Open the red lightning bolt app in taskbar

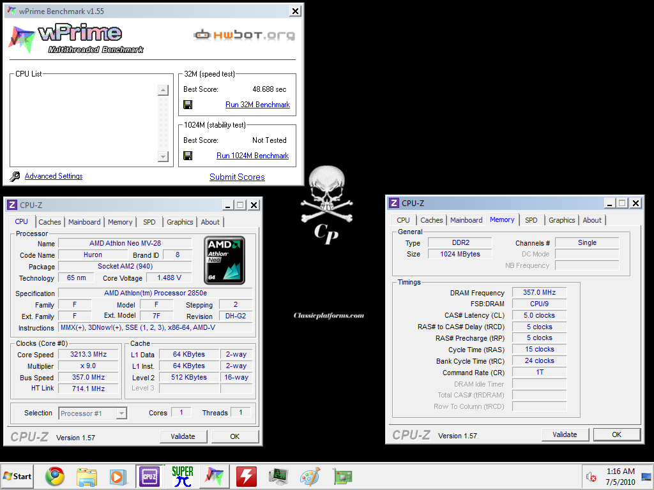click(x=246, y=476)
